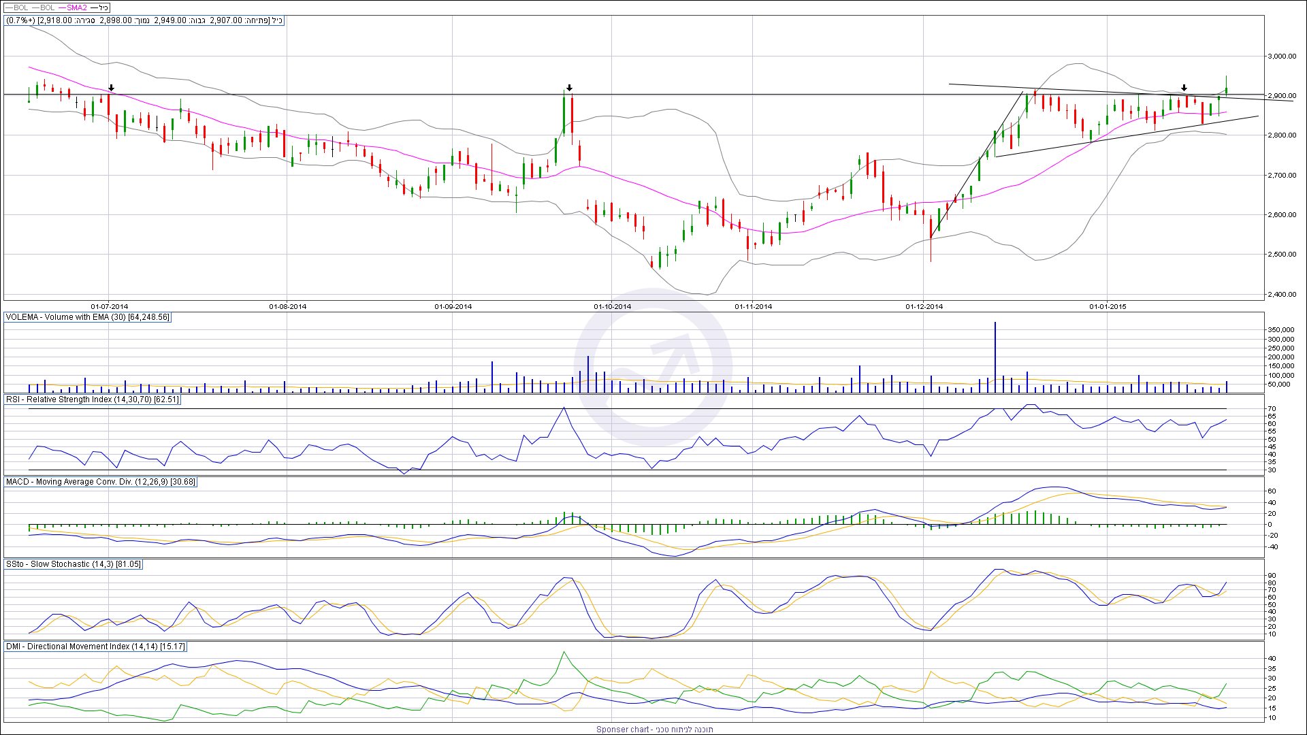Click the MACD indicator panel title
Viewport: 1307px width, 735px height.
(x=101, y=482)
